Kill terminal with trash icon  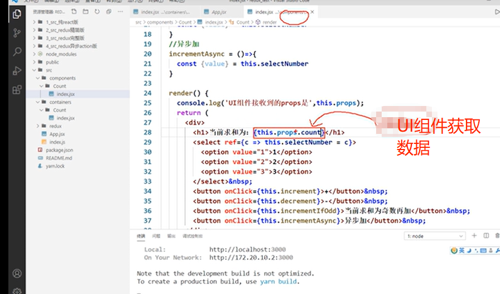[497, 235]
